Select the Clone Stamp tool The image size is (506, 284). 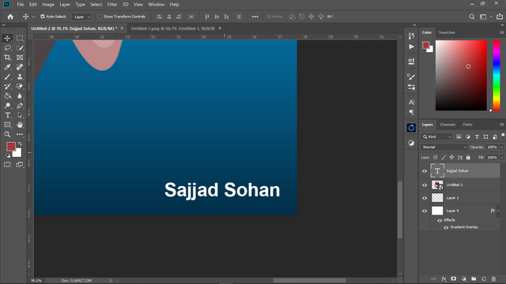pos(20,77)
